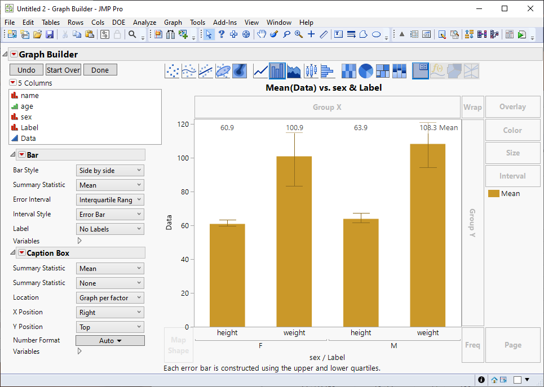Toggle the Bar chart element button
This screenshot has height=387, width=544.
[x=277, y=70]
